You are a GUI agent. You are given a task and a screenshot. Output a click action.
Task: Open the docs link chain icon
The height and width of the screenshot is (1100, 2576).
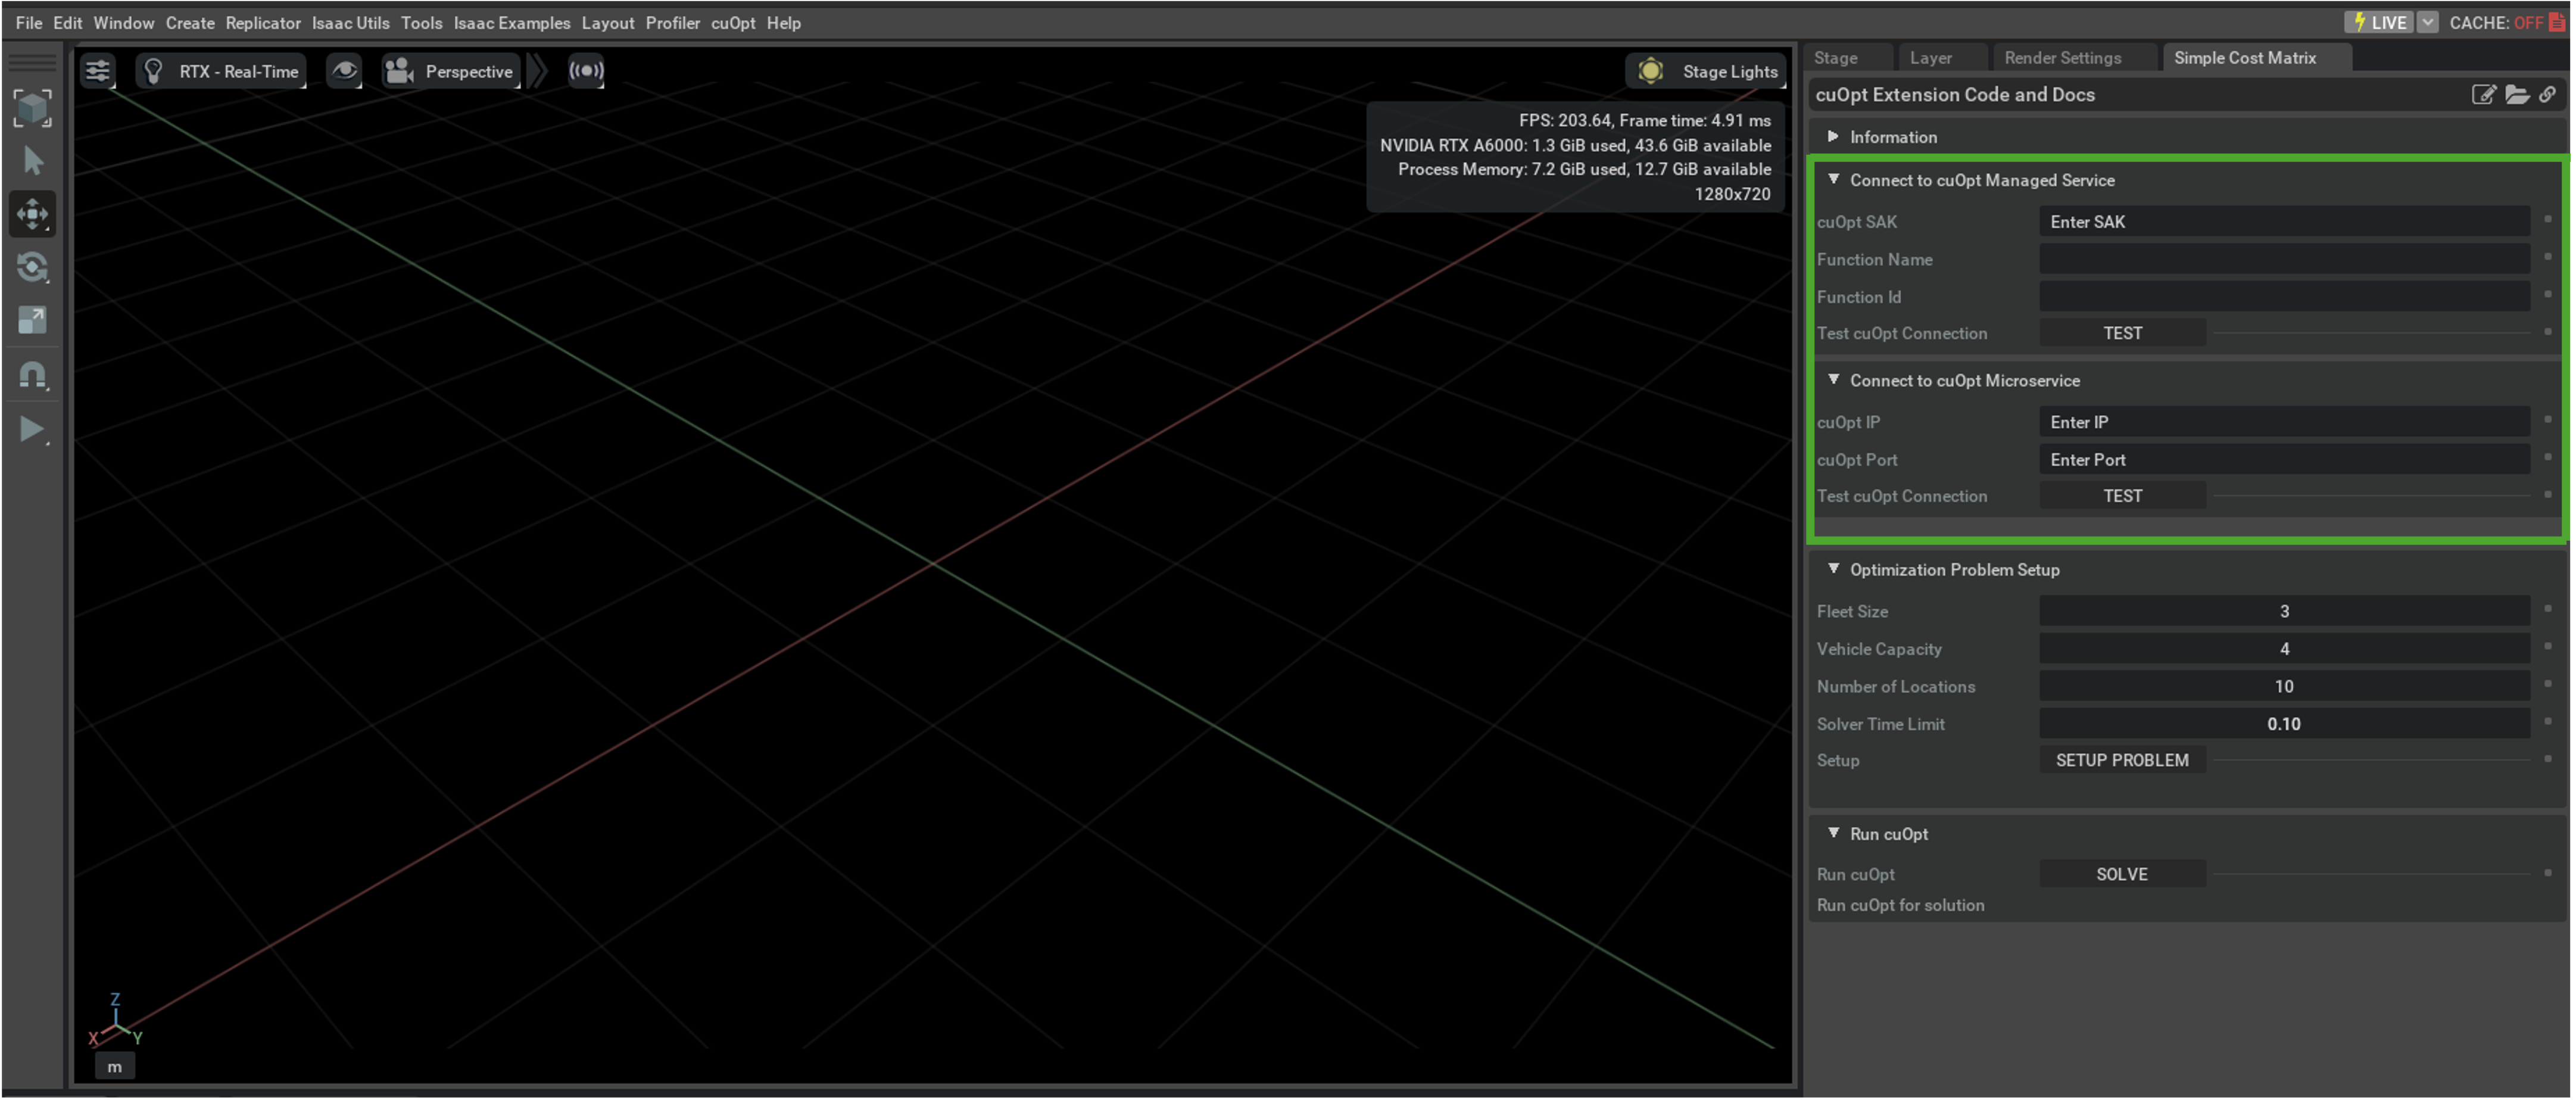2547,94
